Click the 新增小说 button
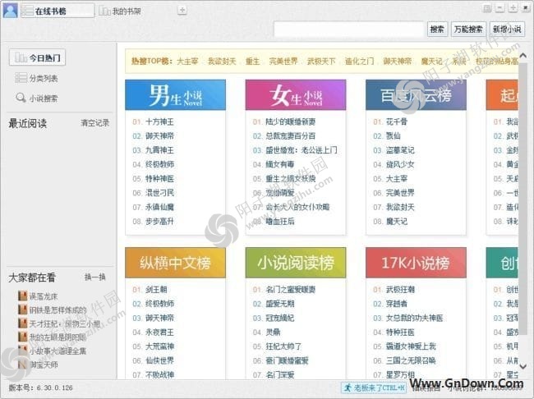This screenshot has width=534, height=399. [x=507, y=30]
